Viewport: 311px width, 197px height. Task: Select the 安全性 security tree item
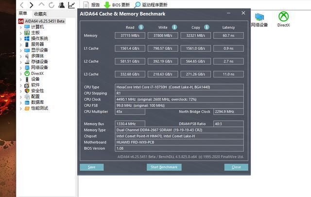(37, 90)
